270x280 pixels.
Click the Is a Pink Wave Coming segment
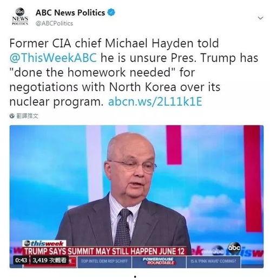(214, 261)
